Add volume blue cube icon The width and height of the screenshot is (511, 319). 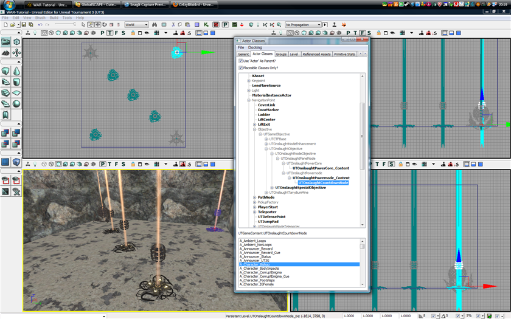[x=16, y=162]
